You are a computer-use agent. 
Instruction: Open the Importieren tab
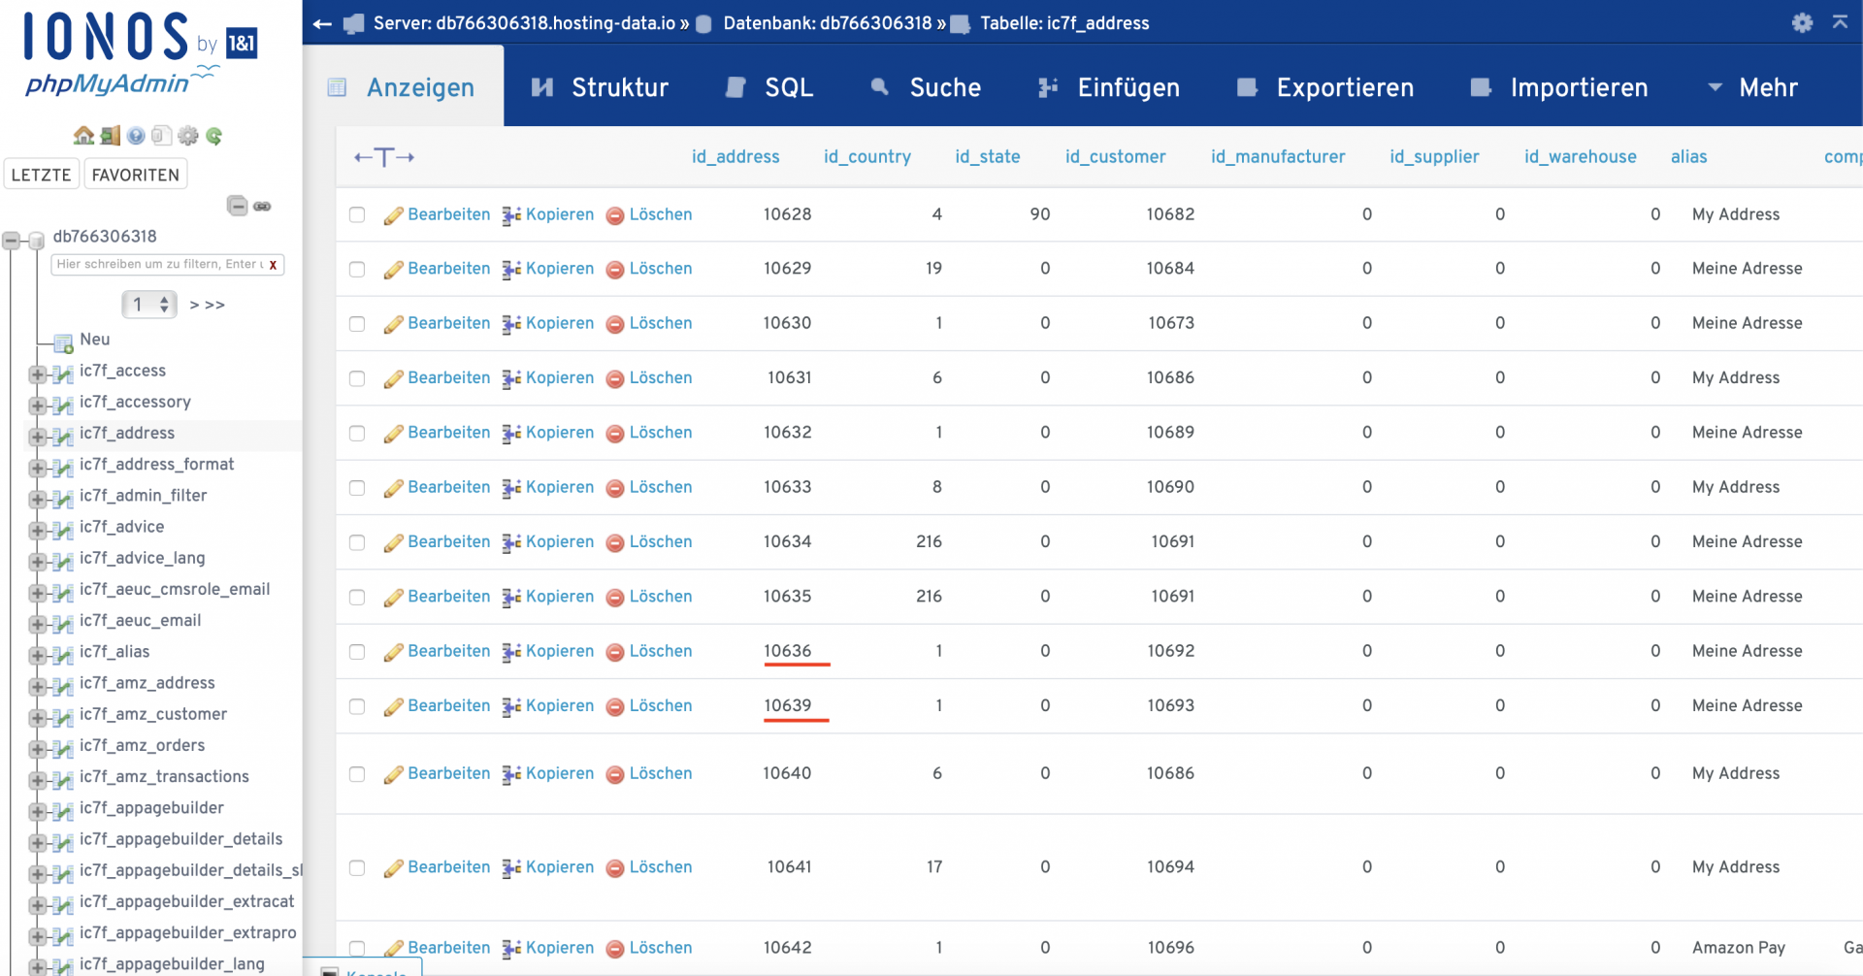[1559, 87]
